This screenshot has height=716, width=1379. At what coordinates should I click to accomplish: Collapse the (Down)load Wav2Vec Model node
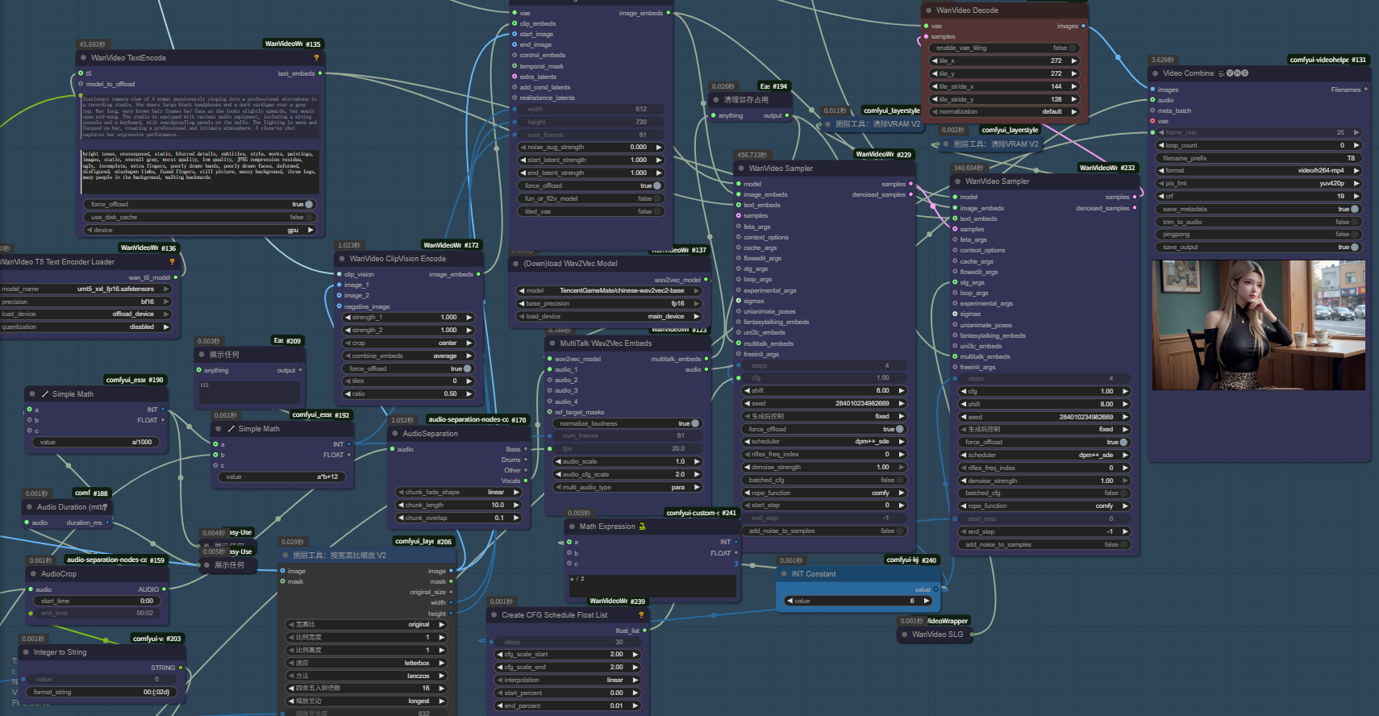tap(515, 264)
